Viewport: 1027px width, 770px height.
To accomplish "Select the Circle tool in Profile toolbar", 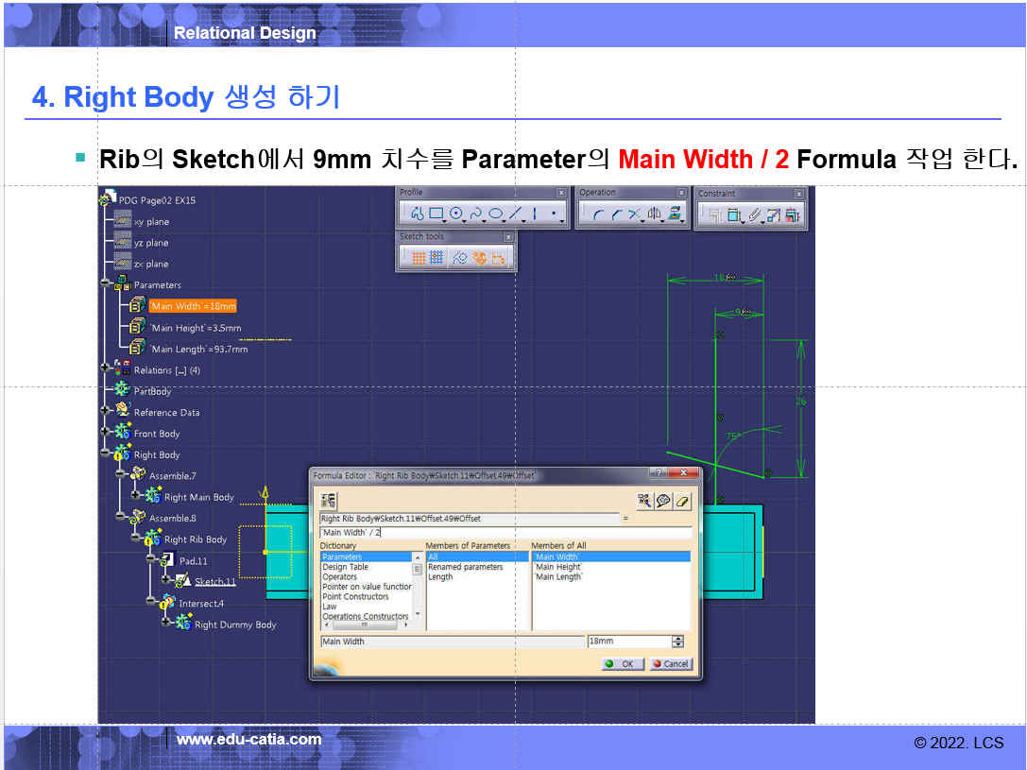I will click(x=456, y=214).
